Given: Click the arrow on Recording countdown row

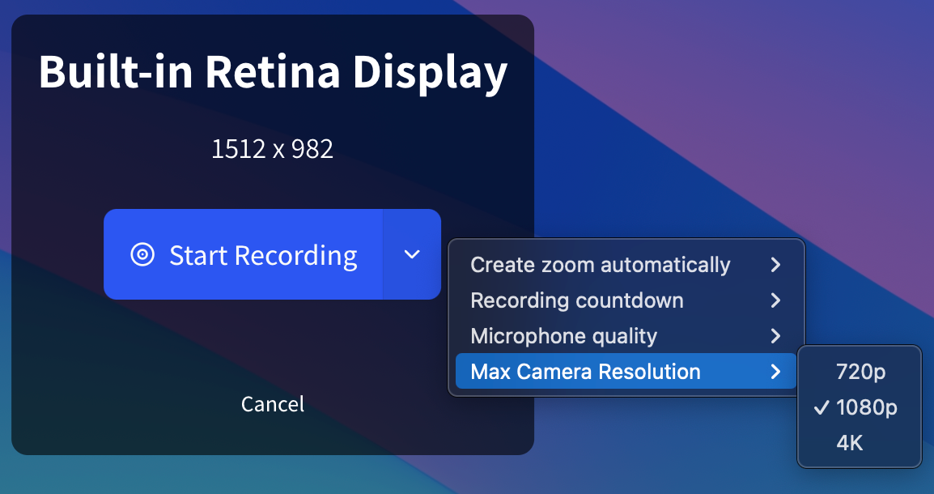Looking at the screenshot, I should [x=775, y=300].
